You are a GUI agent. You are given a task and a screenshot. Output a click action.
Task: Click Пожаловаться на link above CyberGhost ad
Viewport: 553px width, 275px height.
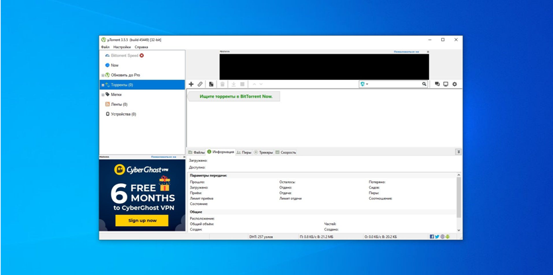click(x=164, y=157)
